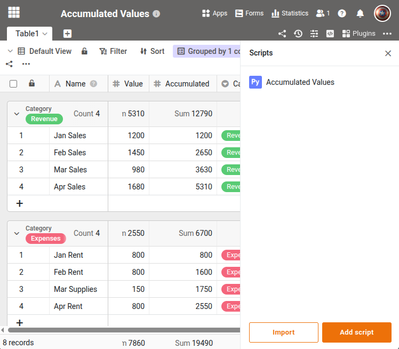Open the scripts code icon
Image resolution: width=399 pixels, height=349 pixels.
(330, 34)
